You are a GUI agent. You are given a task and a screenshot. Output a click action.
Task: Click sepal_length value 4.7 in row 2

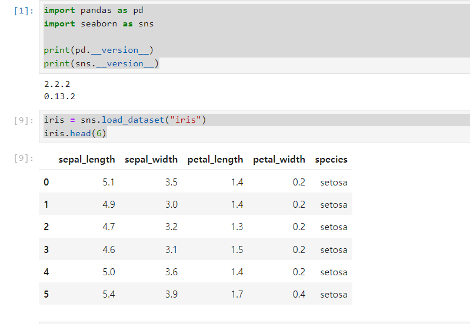click(108, 227)
